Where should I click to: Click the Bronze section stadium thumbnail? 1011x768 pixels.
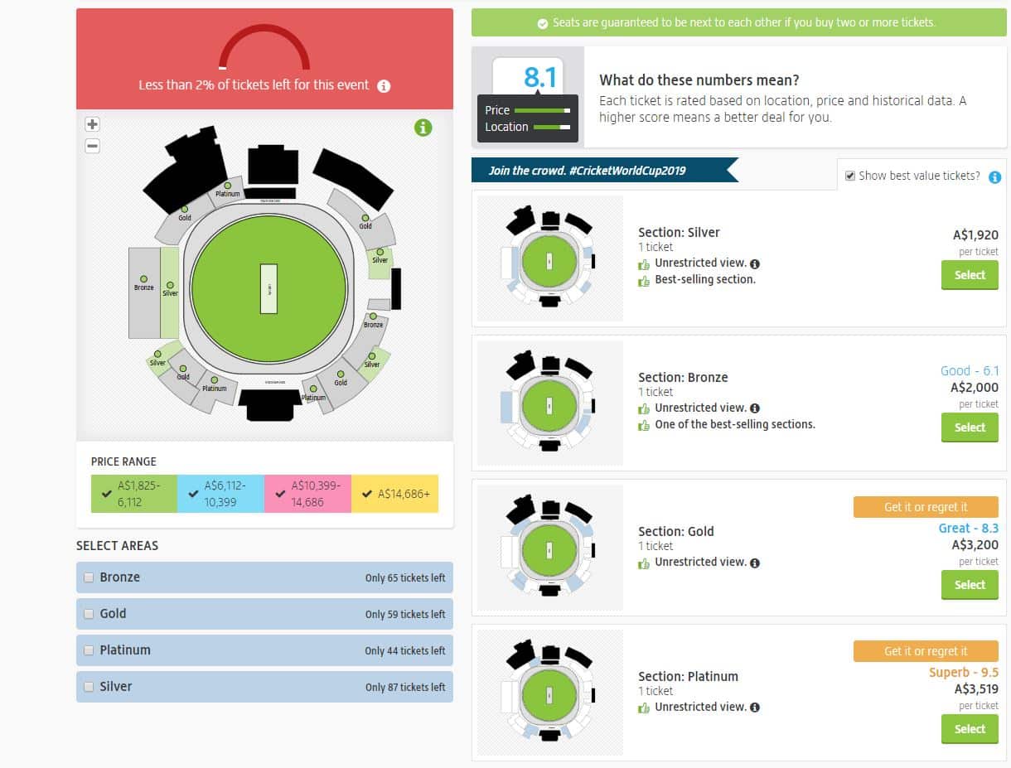(x=549, y=403)
